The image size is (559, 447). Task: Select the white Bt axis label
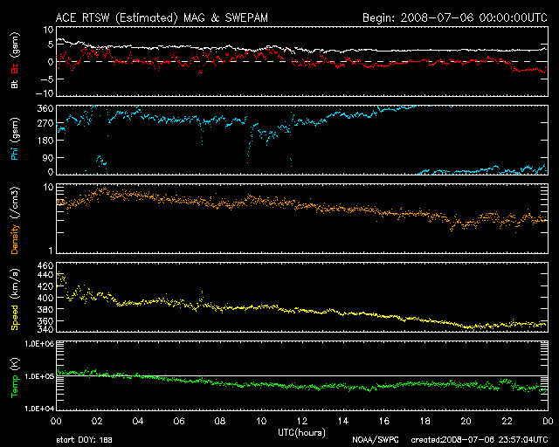[x=14, y=84]
